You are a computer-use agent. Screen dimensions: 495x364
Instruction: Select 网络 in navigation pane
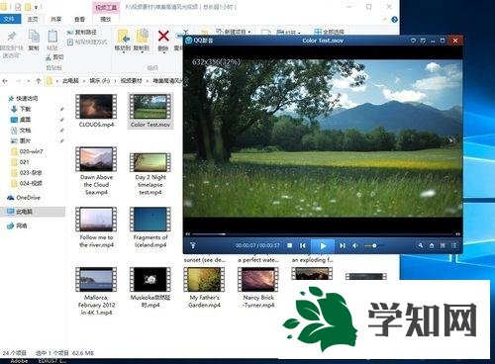(x=22, y=226)
